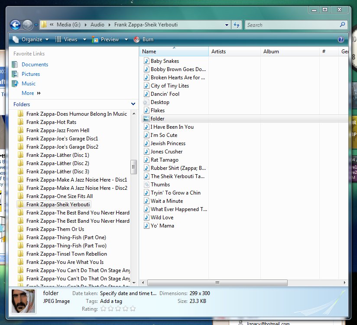The width and height of the screenshot is (357, 325).
Task: Open the Documents favorite link
Action: pyautogui.click(x=35, y=65)
